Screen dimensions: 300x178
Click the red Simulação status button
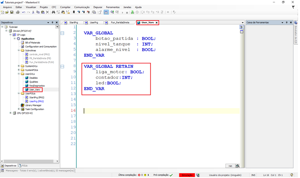187,175
